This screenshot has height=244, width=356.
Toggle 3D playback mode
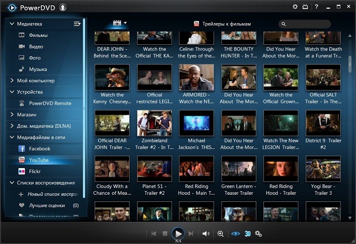(x=247, y=233)
